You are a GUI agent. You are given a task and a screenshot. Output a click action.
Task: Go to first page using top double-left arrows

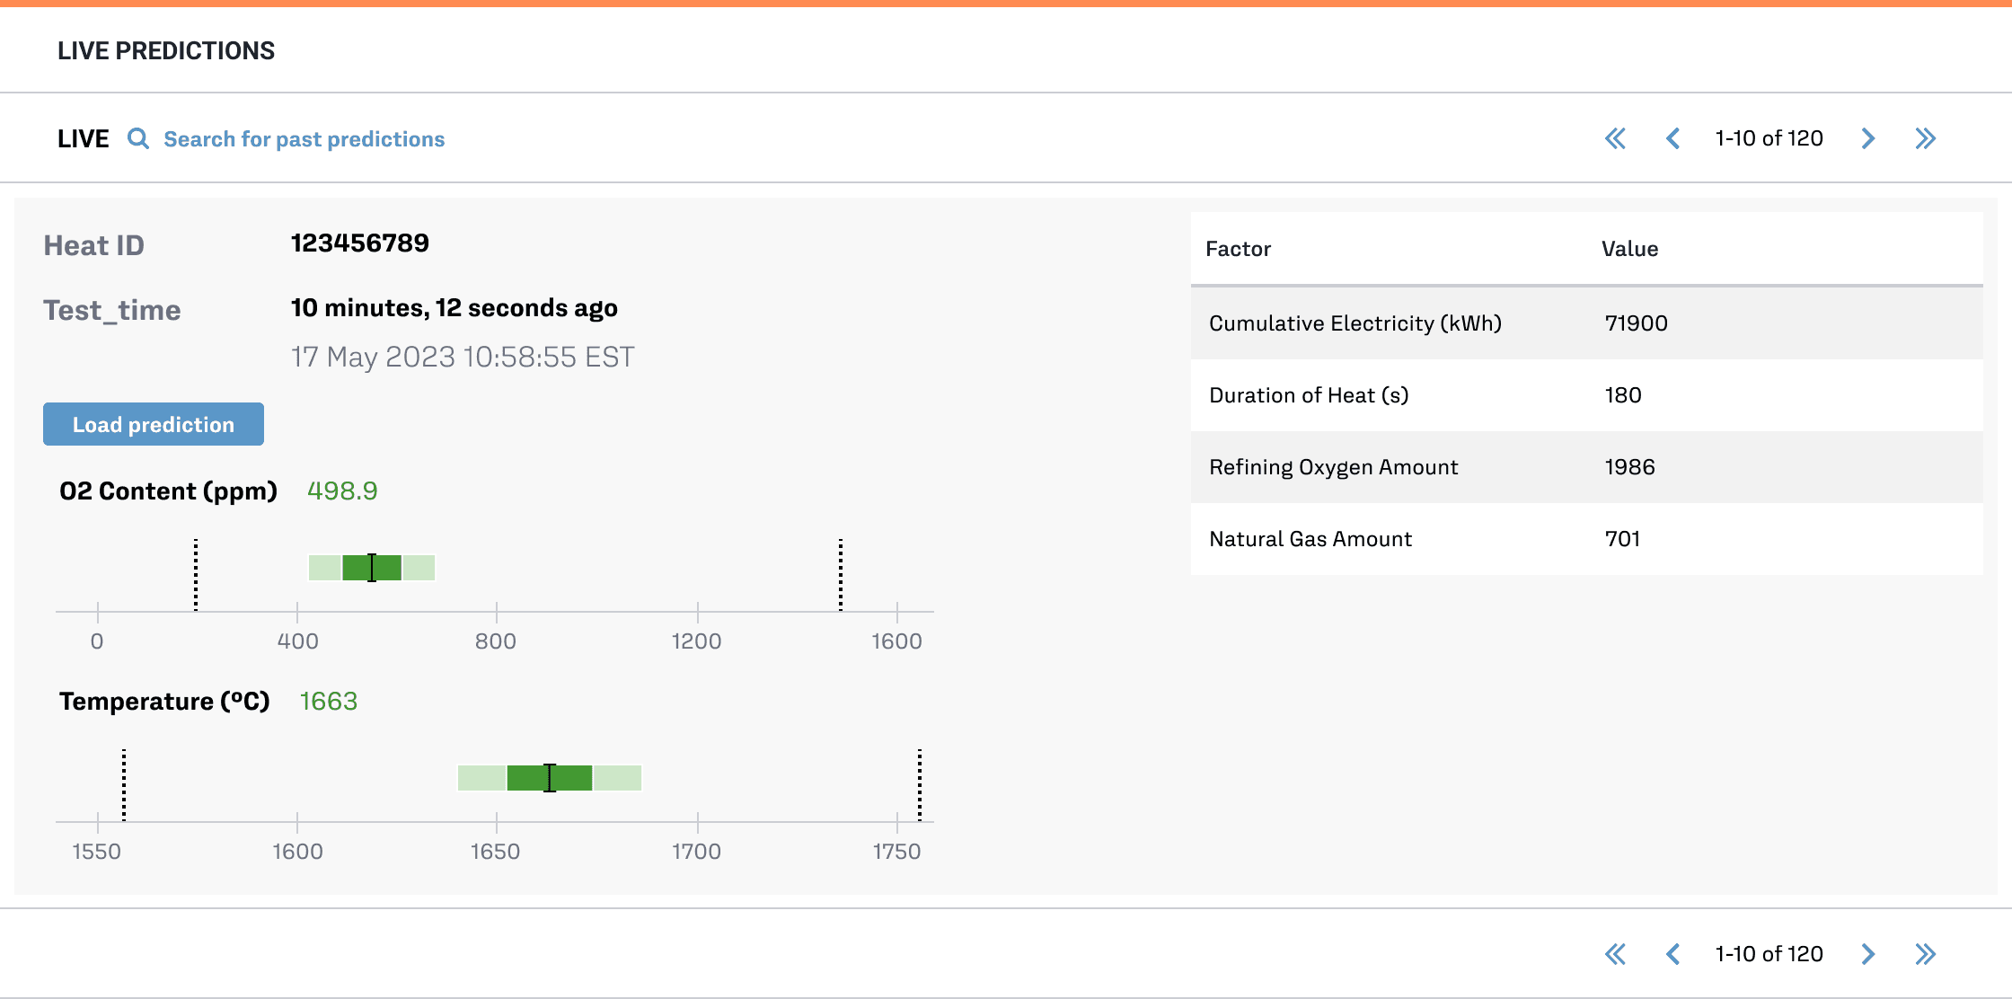1615,138
